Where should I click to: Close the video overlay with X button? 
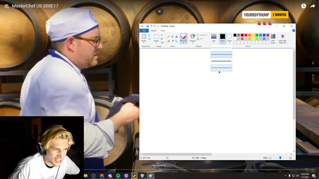159,11
